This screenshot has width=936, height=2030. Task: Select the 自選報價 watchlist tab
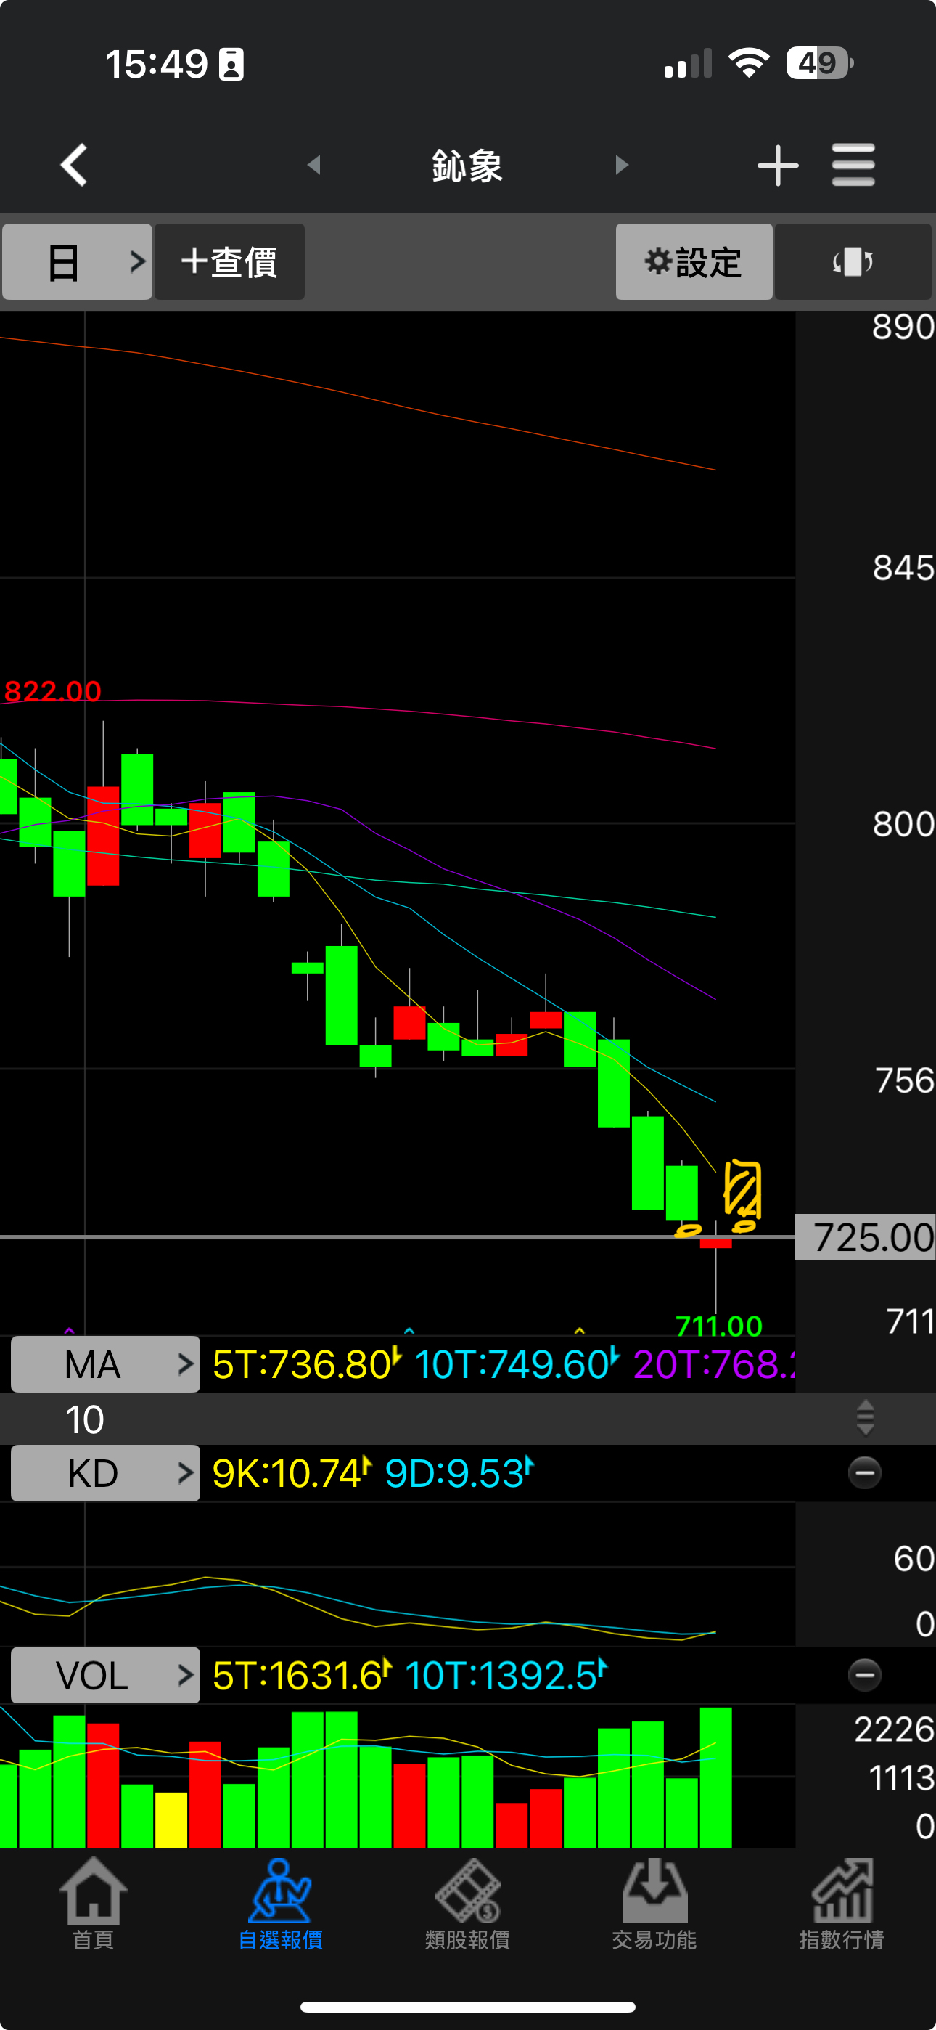pyautogui.click(x=281, y=1903)
